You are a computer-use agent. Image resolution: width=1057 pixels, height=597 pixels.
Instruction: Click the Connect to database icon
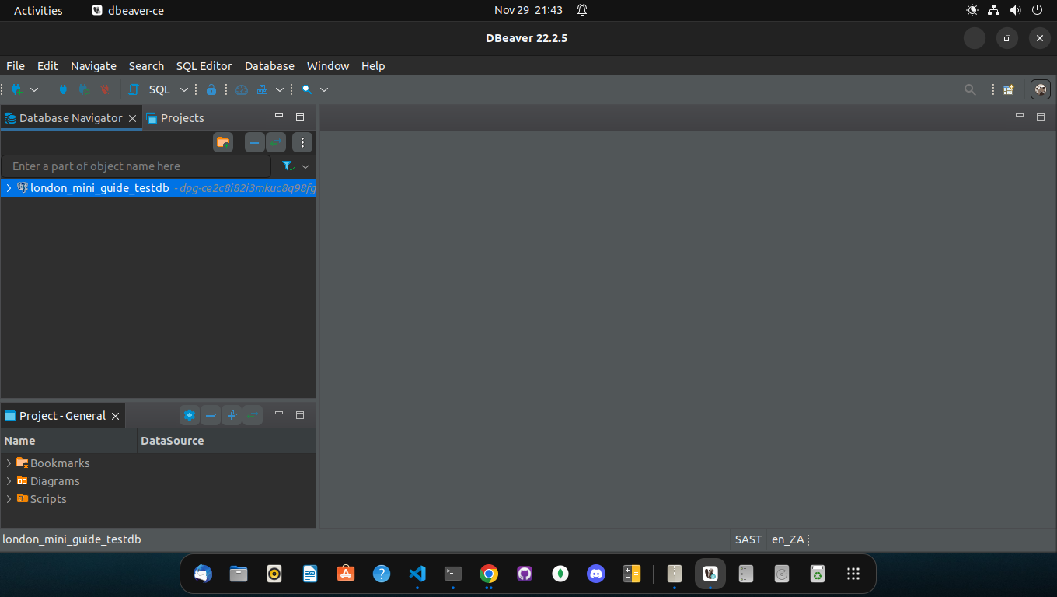[x=62, y=89]
